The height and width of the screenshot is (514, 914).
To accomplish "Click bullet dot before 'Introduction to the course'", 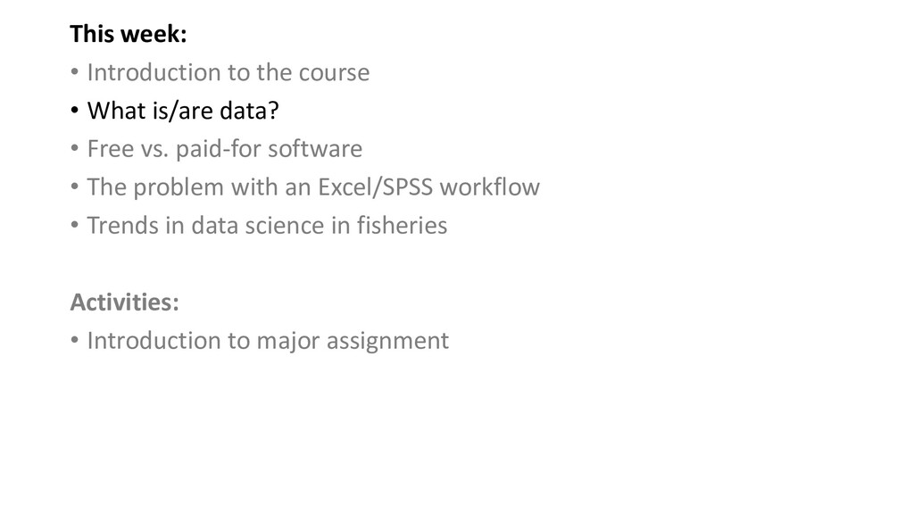I will tap(75, 71).
